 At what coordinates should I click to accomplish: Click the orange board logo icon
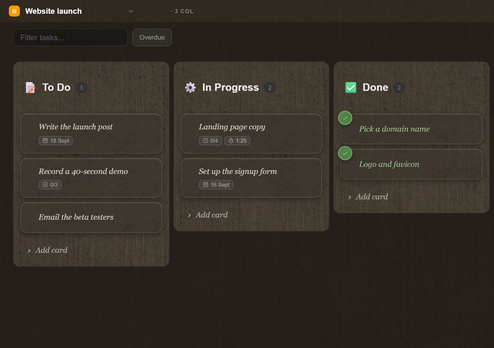point(14,11)
